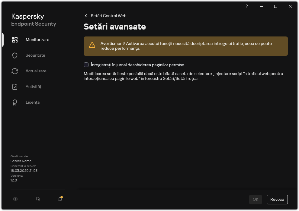Open the Securitate section
Image resolution: width=299 pixels, height=211 pixels.
(36, 55)
